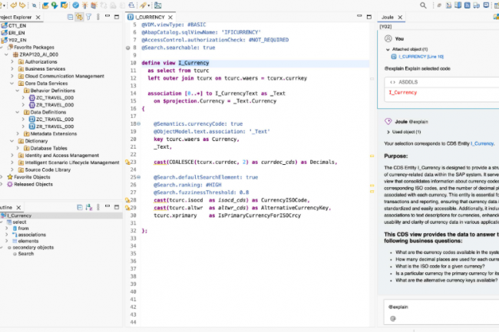Switch to the I_CURRENCY editor tab
The height and width of the screenshot is (332, 499).
[x=150, y=17]
